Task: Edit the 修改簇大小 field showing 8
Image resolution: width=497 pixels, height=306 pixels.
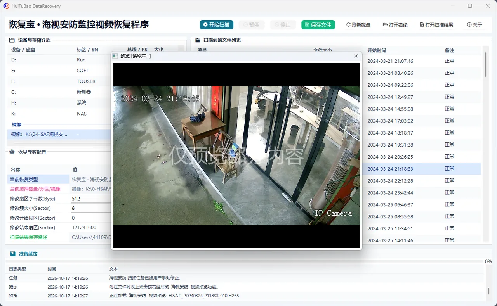Action: (x=91, y=208)
